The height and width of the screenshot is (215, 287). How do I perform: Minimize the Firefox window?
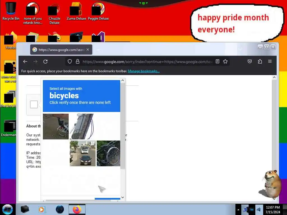[260, 47]
